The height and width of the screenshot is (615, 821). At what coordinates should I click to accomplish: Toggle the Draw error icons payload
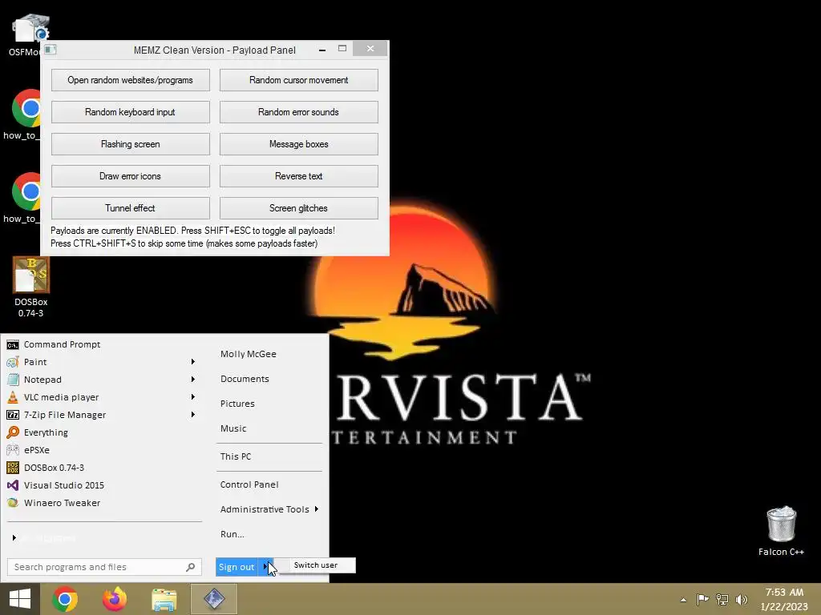(131, 176)
